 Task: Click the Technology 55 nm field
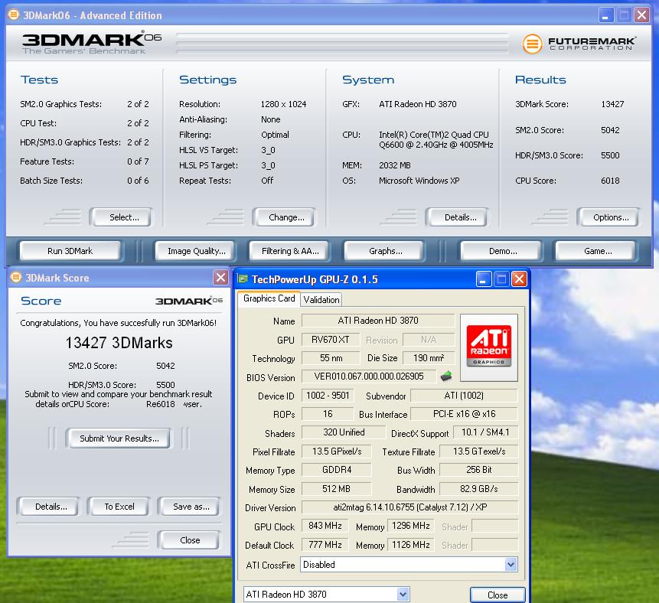[331, 358]
